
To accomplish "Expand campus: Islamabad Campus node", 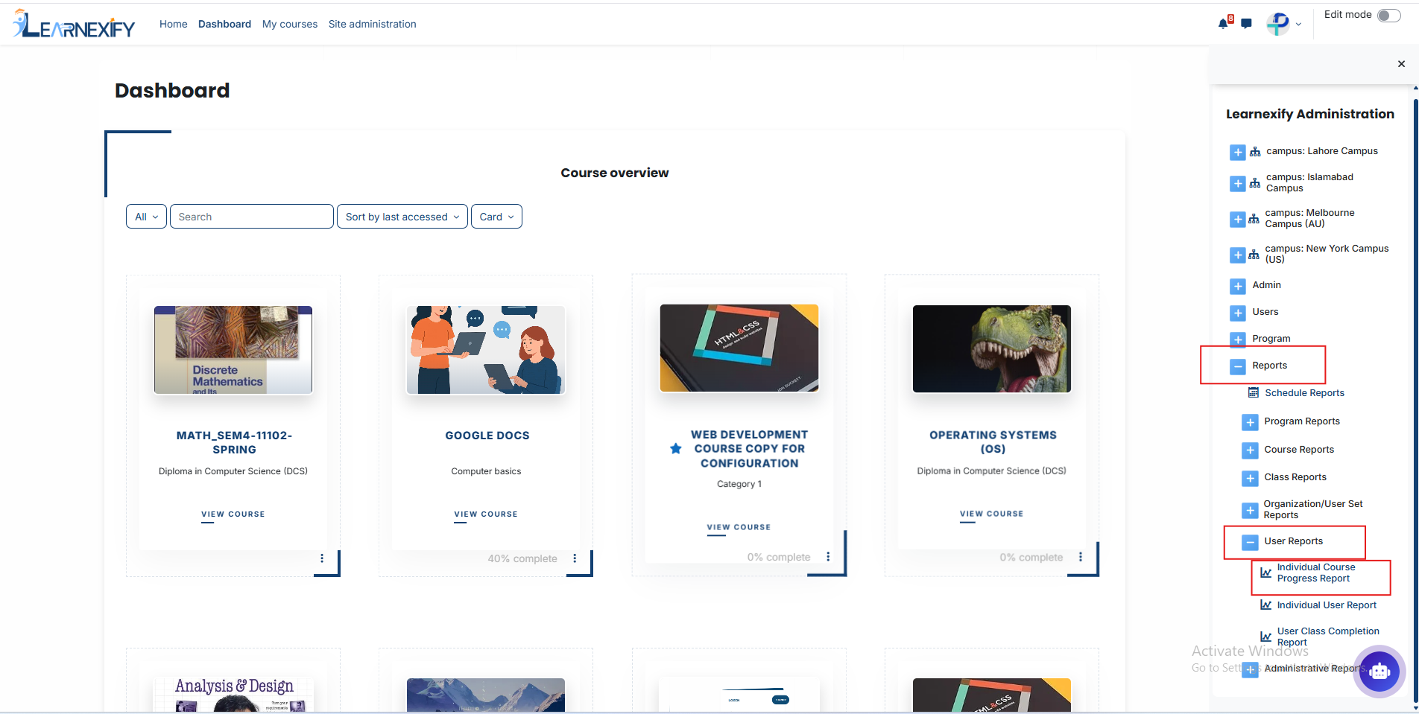I will tap(1238, 183).
